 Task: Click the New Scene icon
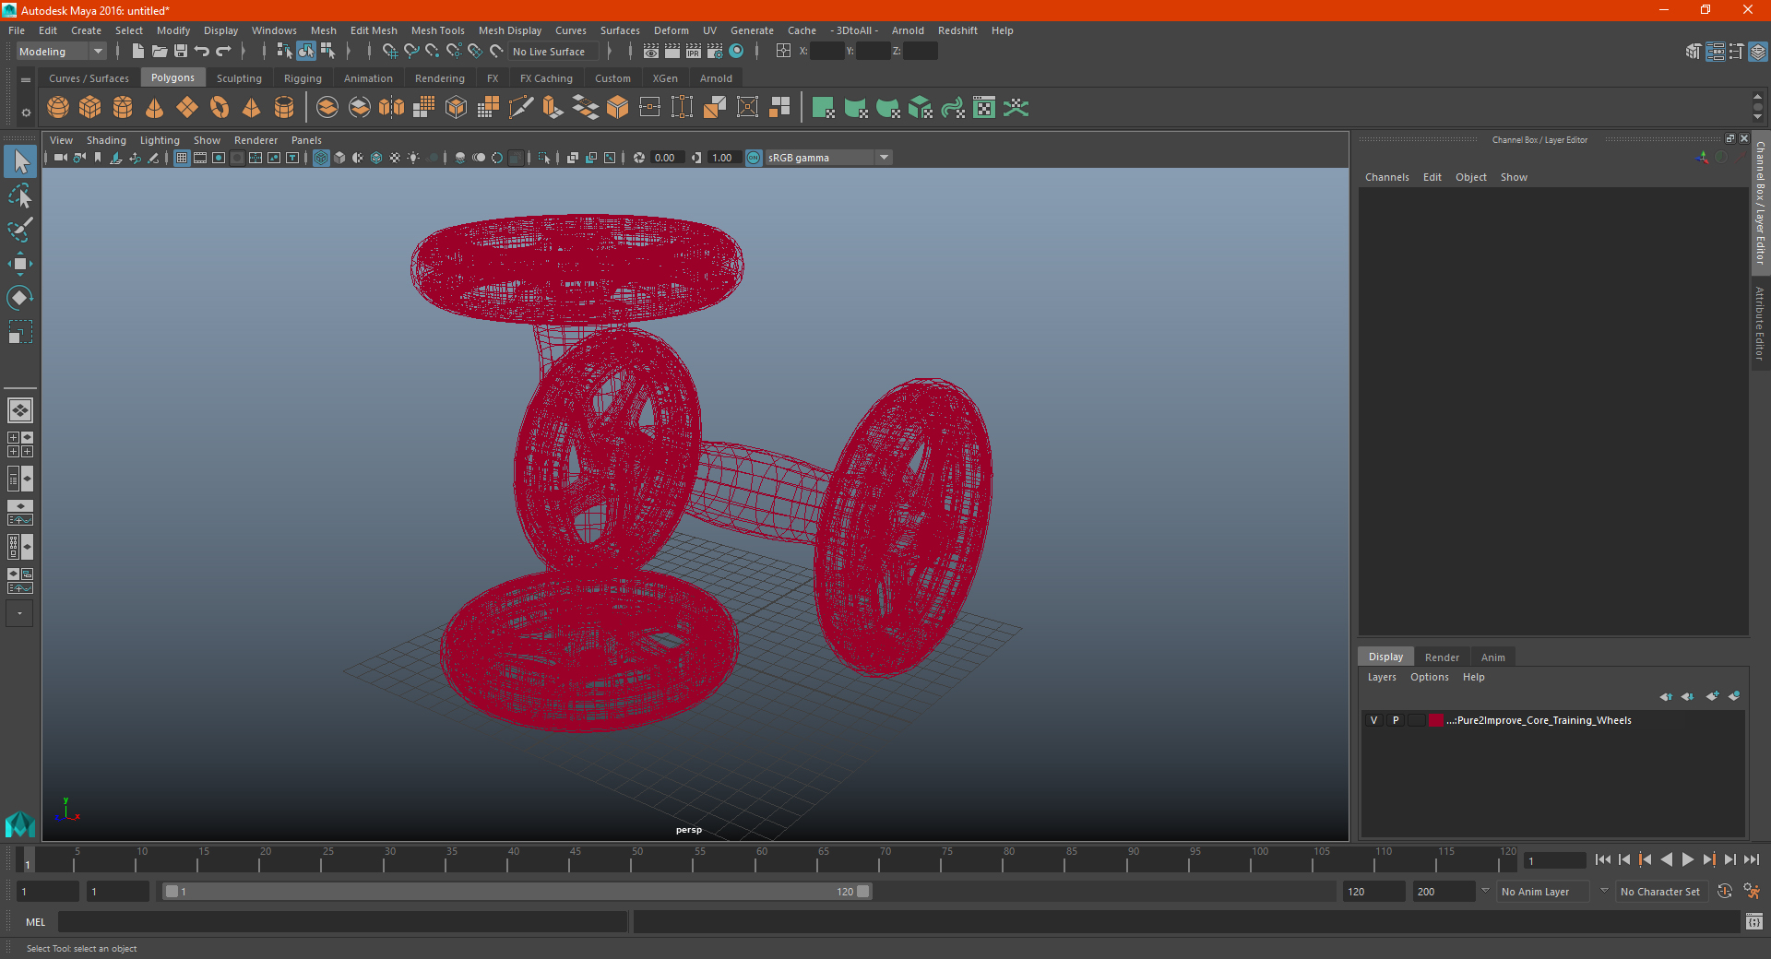coord(138,52)
